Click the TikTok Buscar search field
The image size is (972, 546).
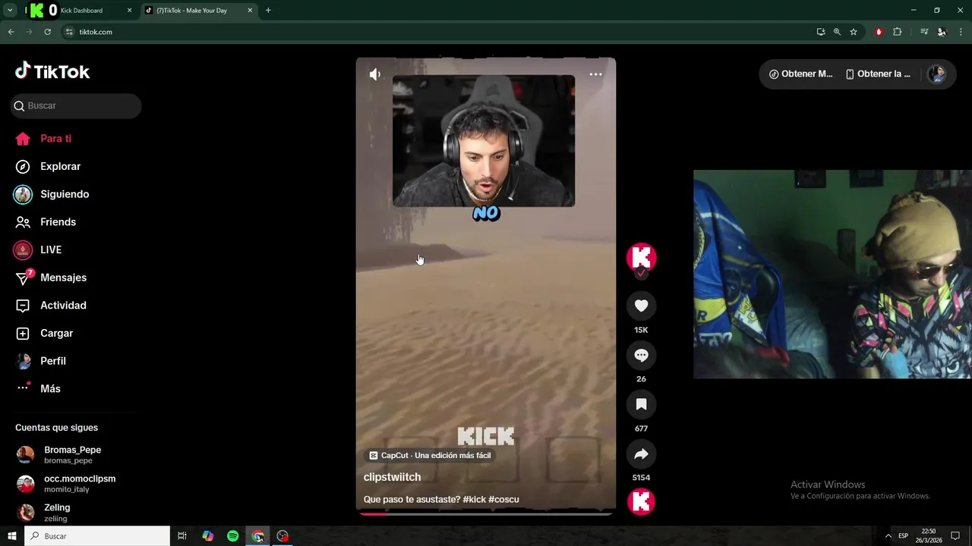(x=76, y=105)
